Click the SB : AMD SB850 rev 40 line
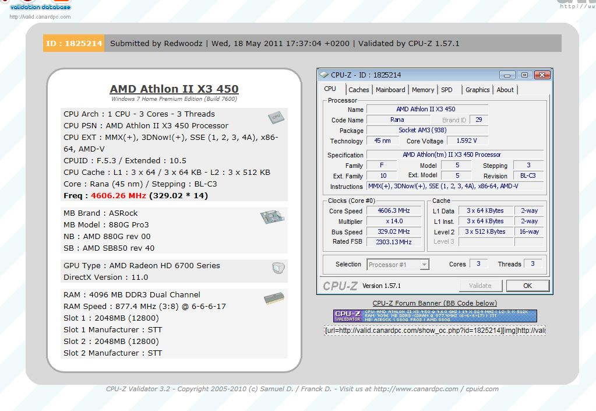The image size is (596, 411). point(109,248)
